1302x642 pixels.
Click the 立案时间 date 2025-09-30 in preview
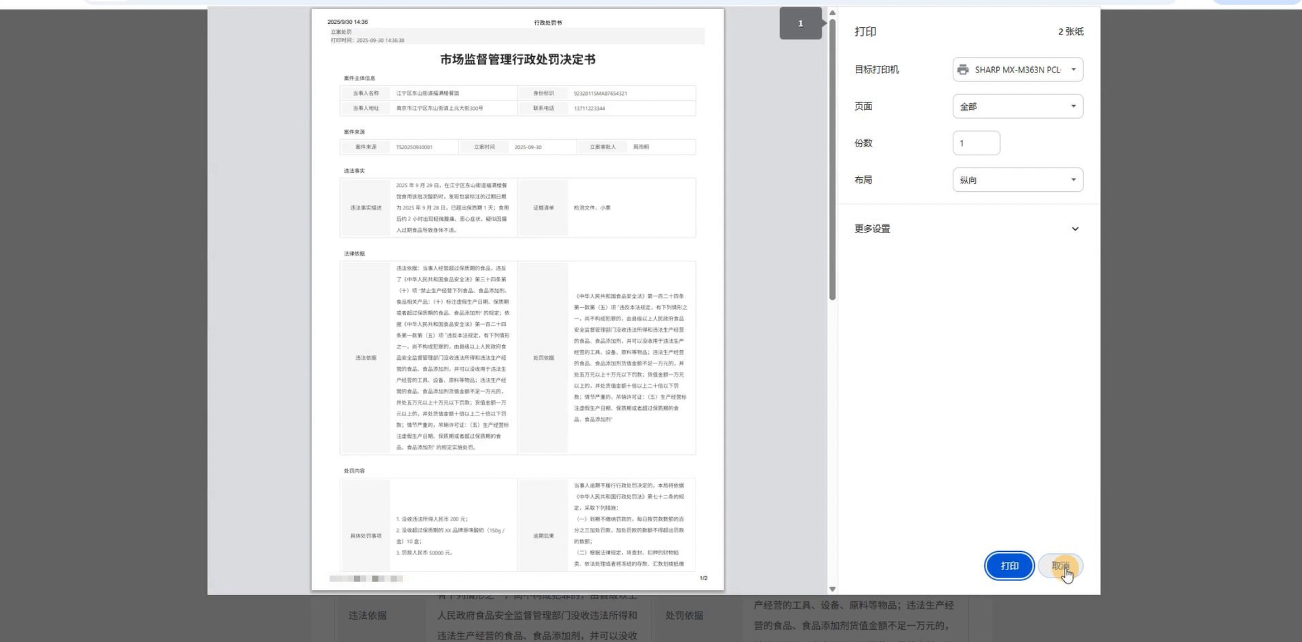point(528,147)
